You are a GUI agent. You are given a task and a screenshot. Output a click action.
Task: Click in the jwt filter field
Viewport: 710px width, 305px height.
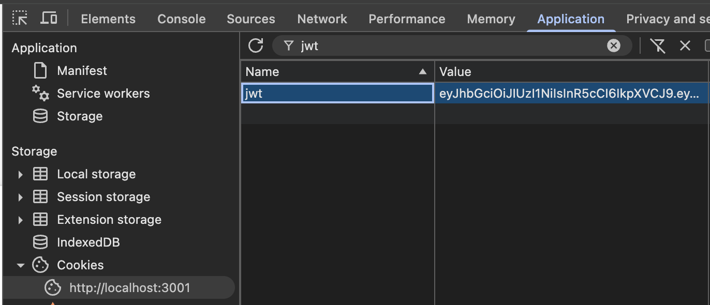pos(450,45)
